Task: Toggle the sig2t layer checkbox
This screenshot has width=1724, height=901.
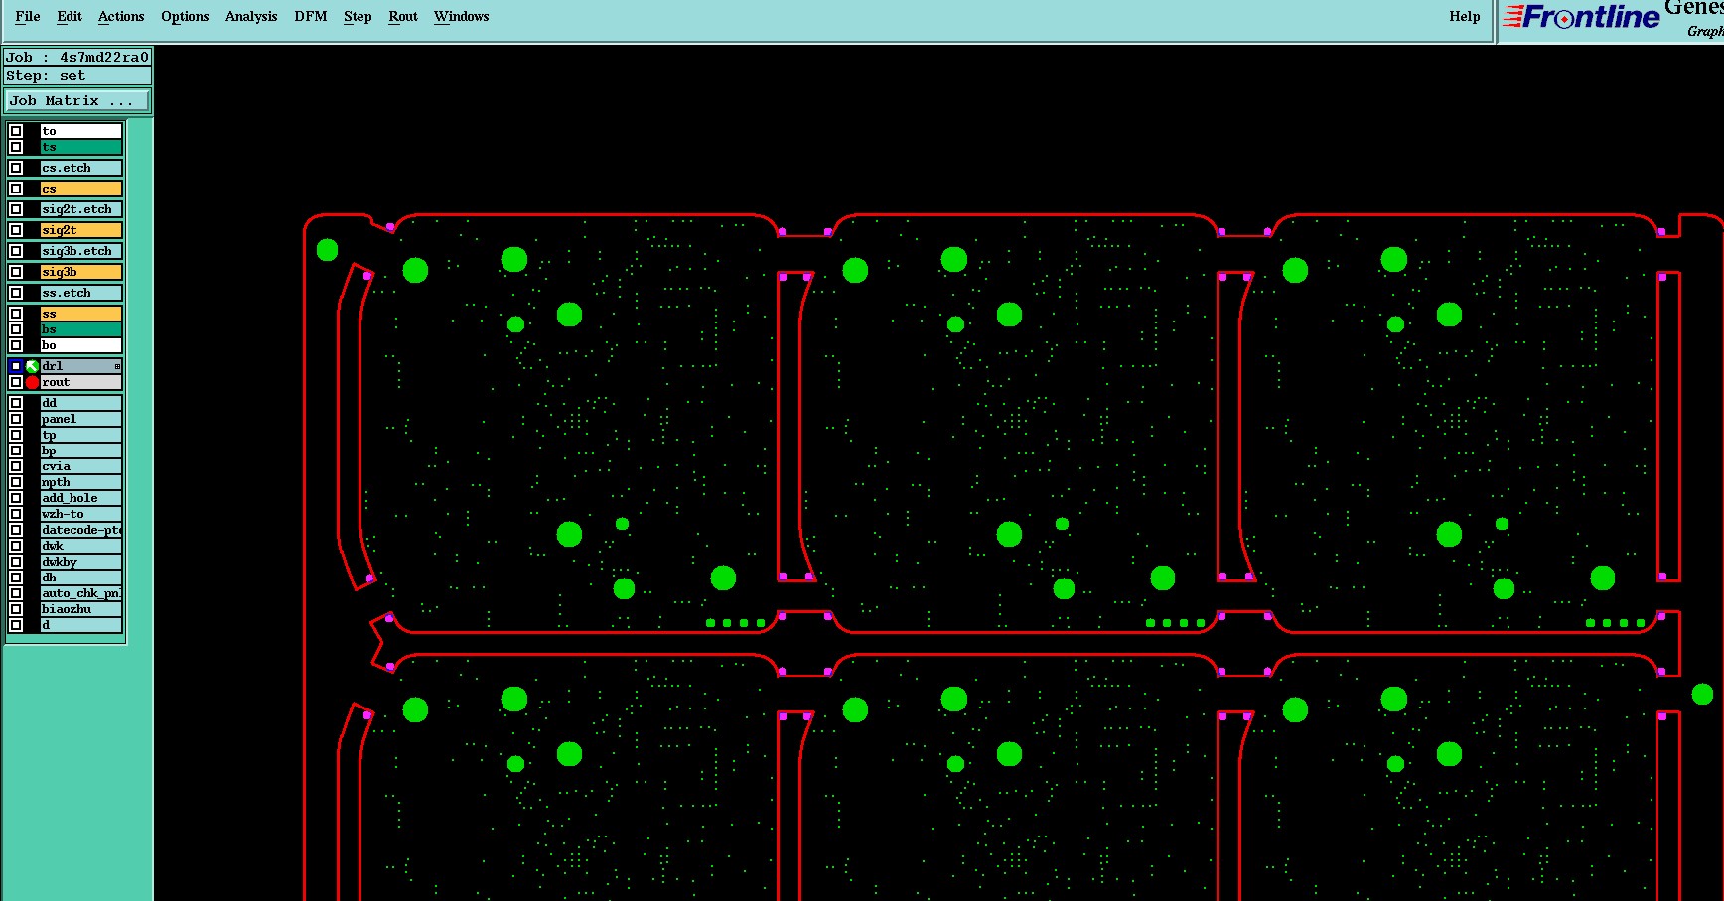Action: (16, 230)
